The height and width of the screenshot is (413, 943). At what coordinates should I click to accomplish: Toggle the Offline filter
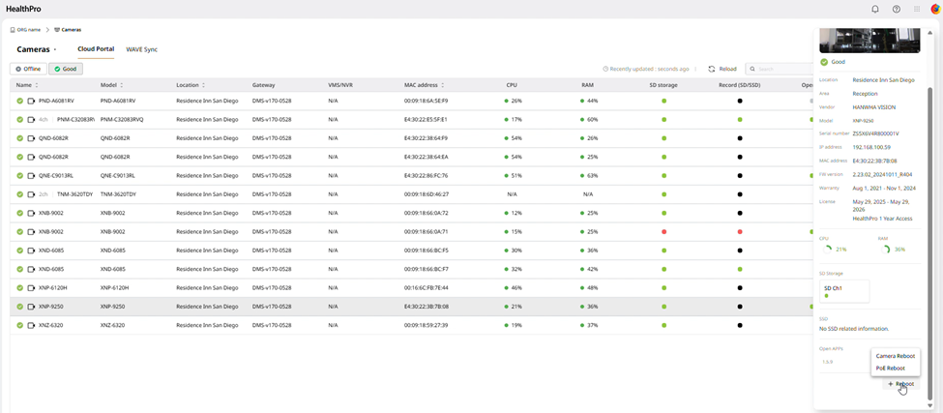(x=28, y=69)
